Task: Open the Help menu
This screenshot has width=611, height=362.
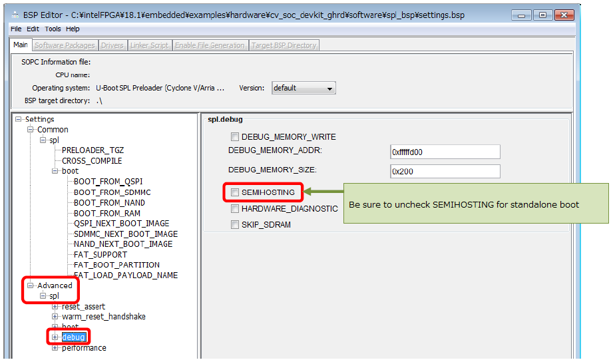Action: pos(73,29)
